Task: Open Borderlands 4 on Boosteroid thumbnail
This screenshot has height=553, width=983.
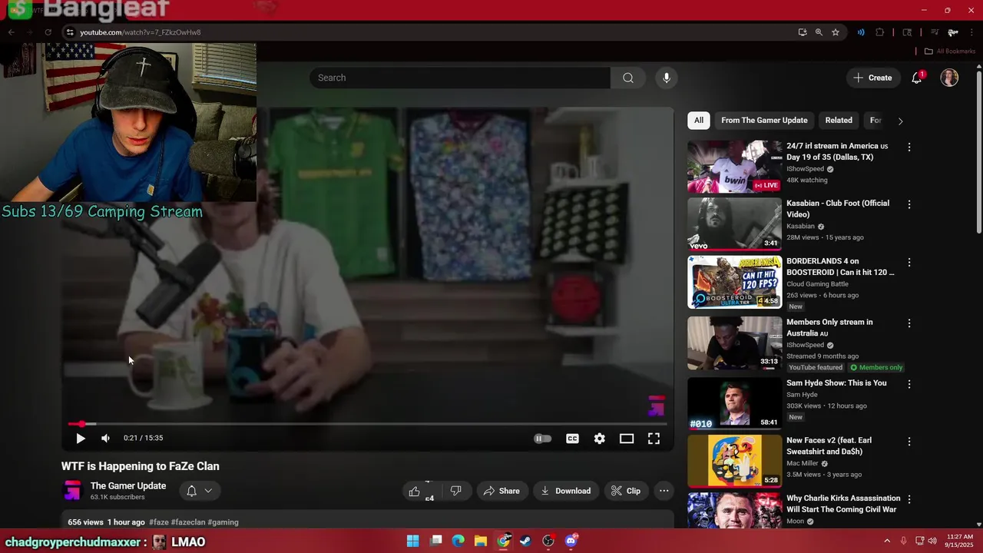Action: pyautogui.click(x=734, y=282)
